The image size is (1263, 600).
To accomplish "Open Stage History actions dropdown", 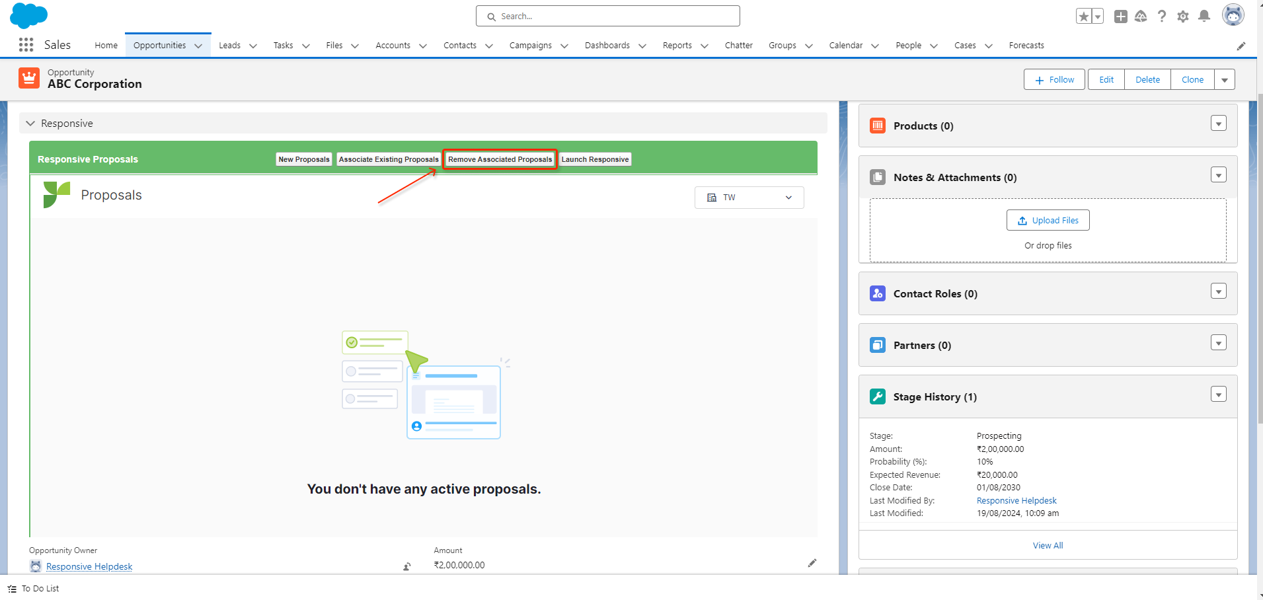I will click(x=1219, y=394).
